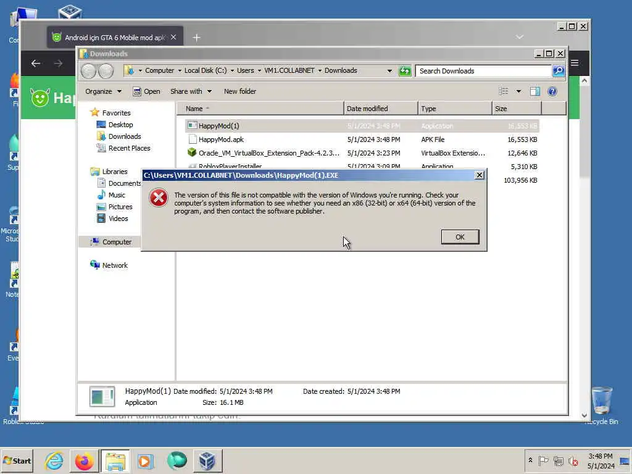632x474 pixels.
Task: Launch Internet Explorer from taskbar
Action: tap(54, 460)
